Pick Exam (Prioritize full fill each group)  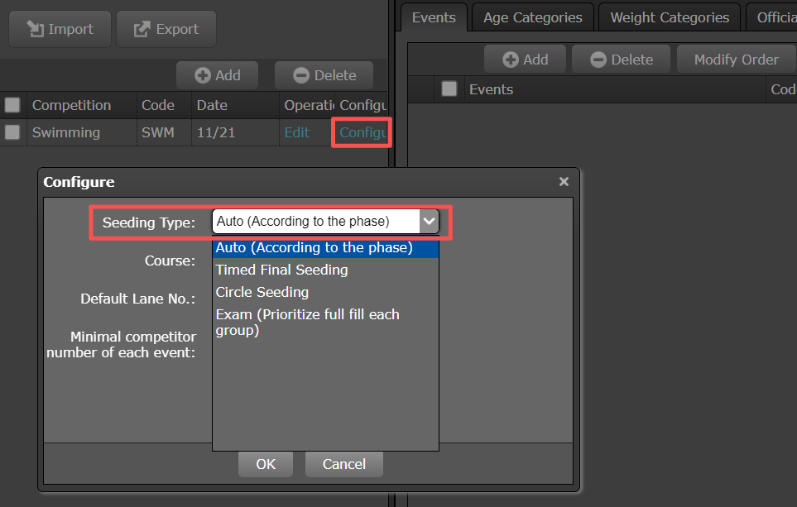coord(307,323)
